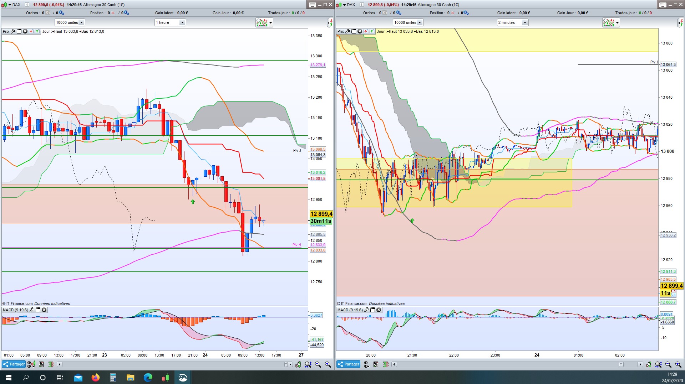Viewport: 685px width, 384px height.
Task: Open price settings wrench in 2 minutes chart
Action: pyautogui.click(x=348, y=31)
